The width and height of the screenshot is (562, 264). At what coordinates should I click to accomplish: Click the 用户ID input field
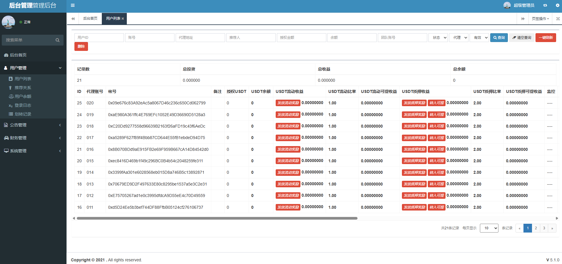(x=99, y=38)
